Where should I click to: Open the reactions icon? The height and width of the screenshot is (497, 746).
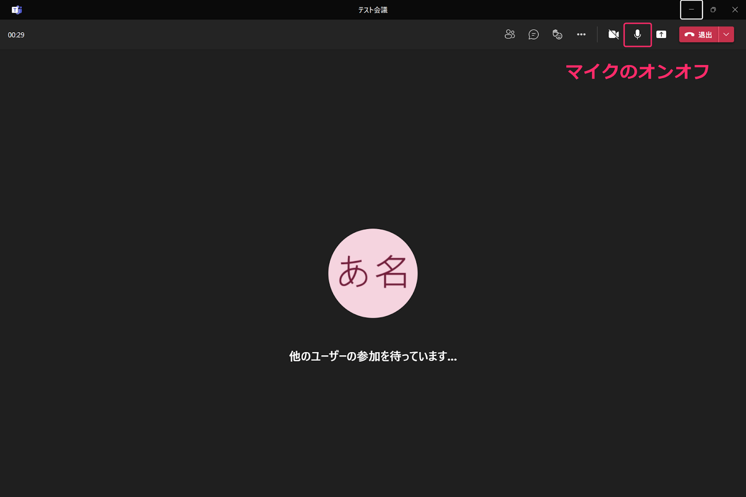[x=557, y=35]
